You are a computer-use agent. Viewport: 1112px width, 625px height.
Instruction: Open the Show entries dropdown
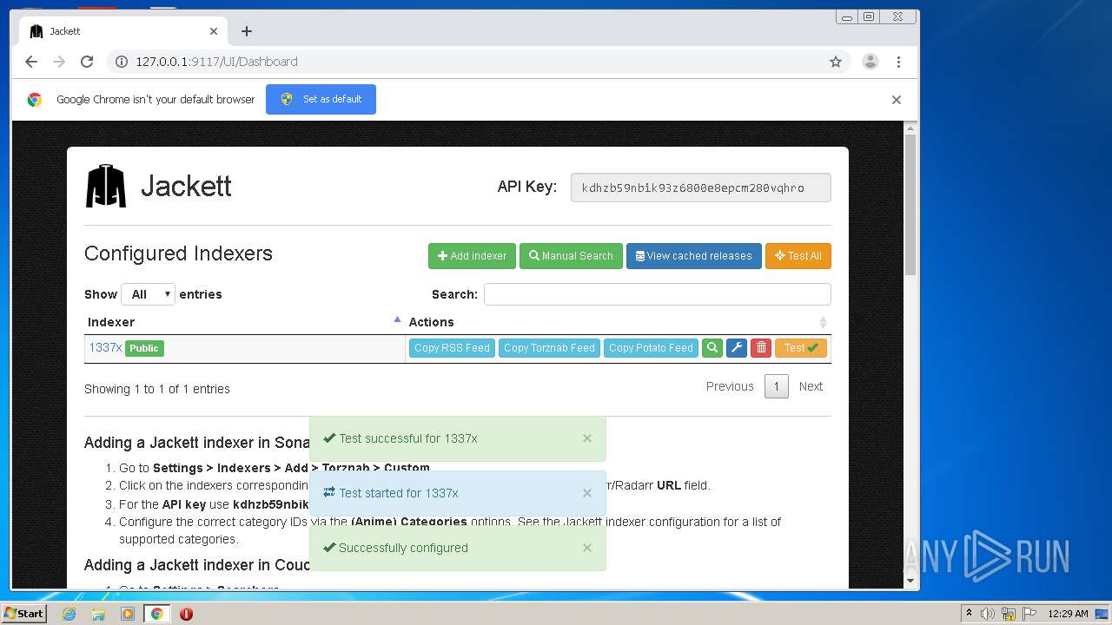(x=149, y=294)
